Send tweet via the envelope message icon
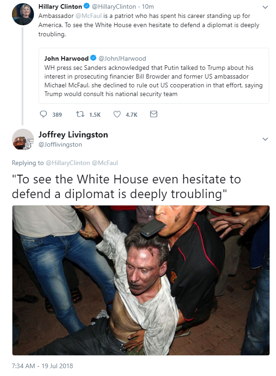The width and height of the screenshot is (276, 376). pyautogui.click(x=153, y=114)
